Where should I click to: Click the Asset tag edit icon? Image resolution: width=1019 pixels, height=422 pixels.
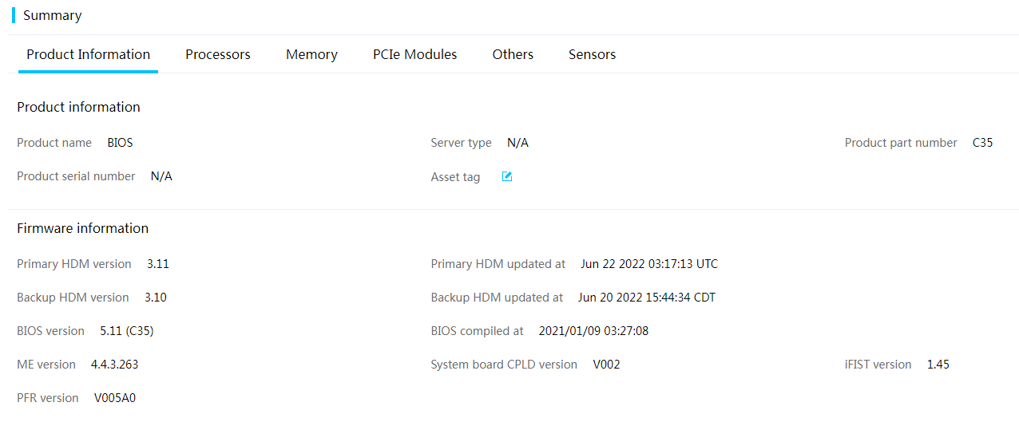pos(506,176)
